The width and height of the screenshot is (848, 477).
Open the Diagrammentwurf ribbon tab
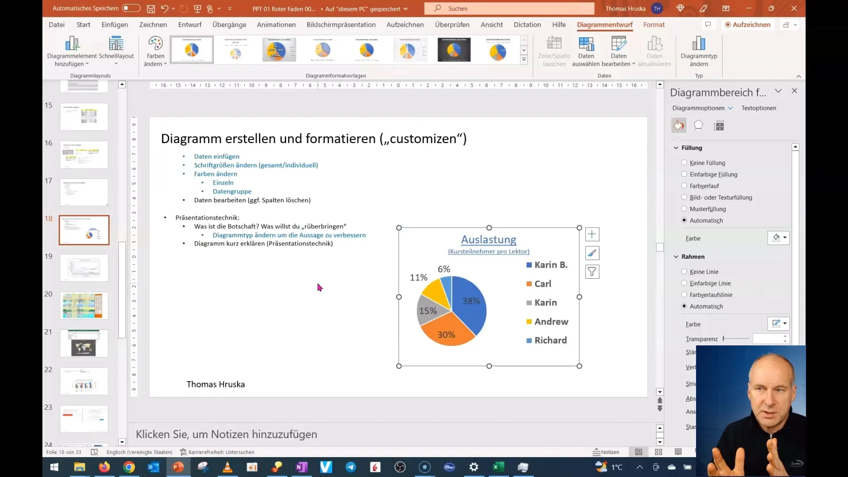[606, 24]
